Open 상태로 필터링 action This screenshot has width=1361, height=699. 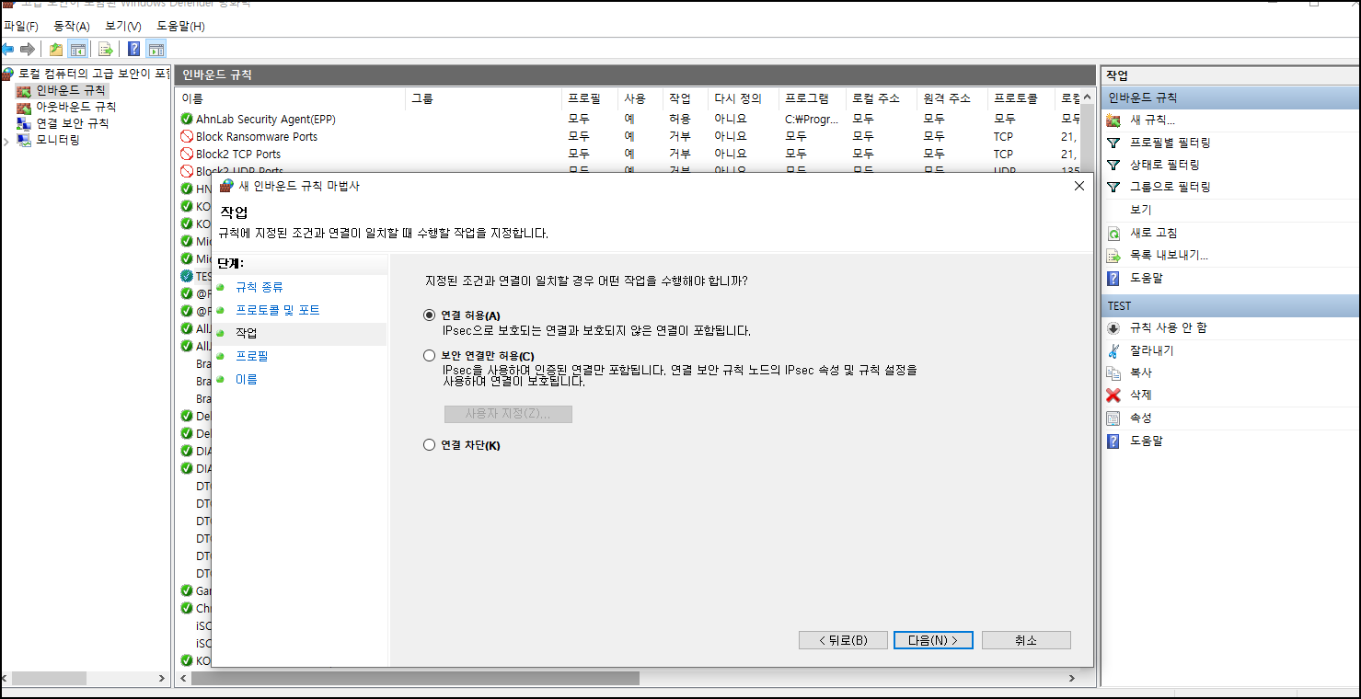pyautogui.click(x=1165, y=165)
